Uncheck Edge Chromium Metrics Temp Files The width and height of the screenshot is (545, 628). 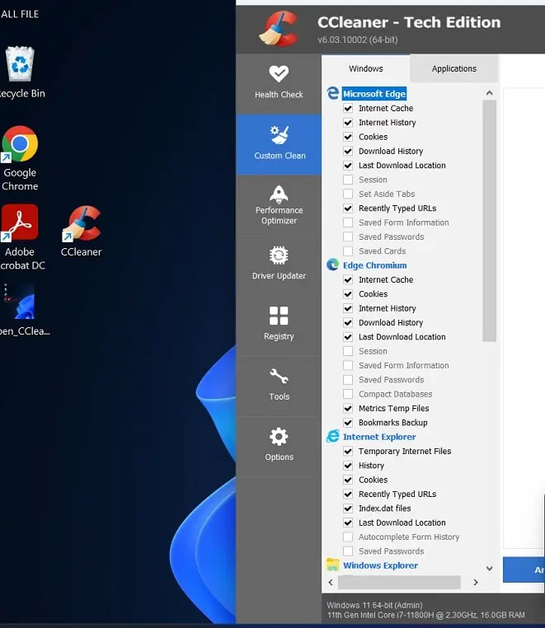coord(348,408)
